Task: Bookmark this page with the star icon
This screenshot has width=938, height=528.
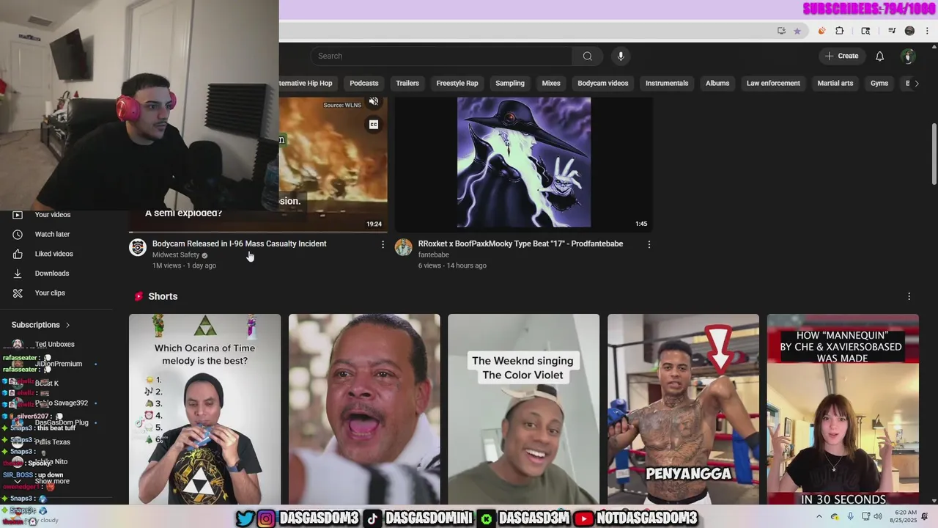Action: [797, 31]
